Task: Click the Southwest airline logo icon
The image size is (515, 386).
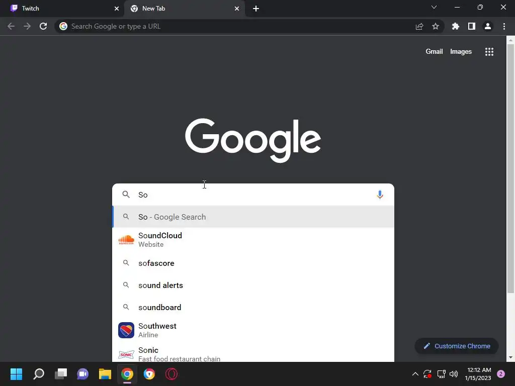Action: point(126,330)
